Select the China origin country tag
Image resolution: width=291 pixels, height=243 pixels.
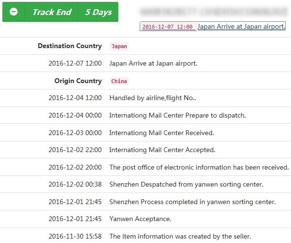coord(119,81)
